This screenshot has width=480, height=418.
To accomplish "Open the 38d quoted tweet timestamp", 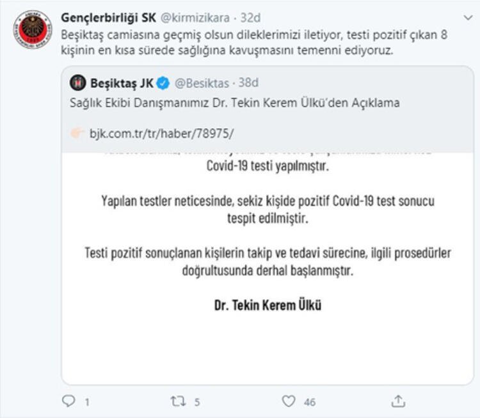I will pos(247,83).
